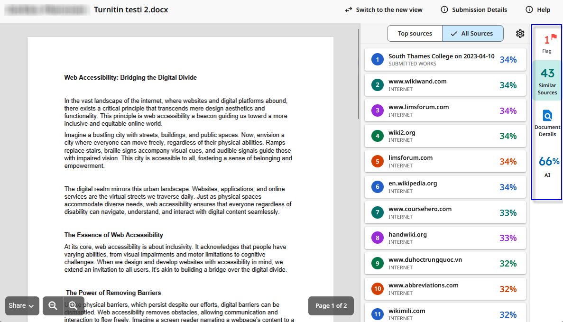Switch to the new view
Viewport: 563px width, 322px height.
[384, 9]
